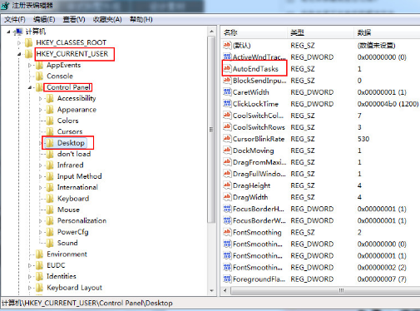Collapse the 计算机 root node
This screenshot has height=311, width=420.
pyautogui.click(x=8, y=32)
